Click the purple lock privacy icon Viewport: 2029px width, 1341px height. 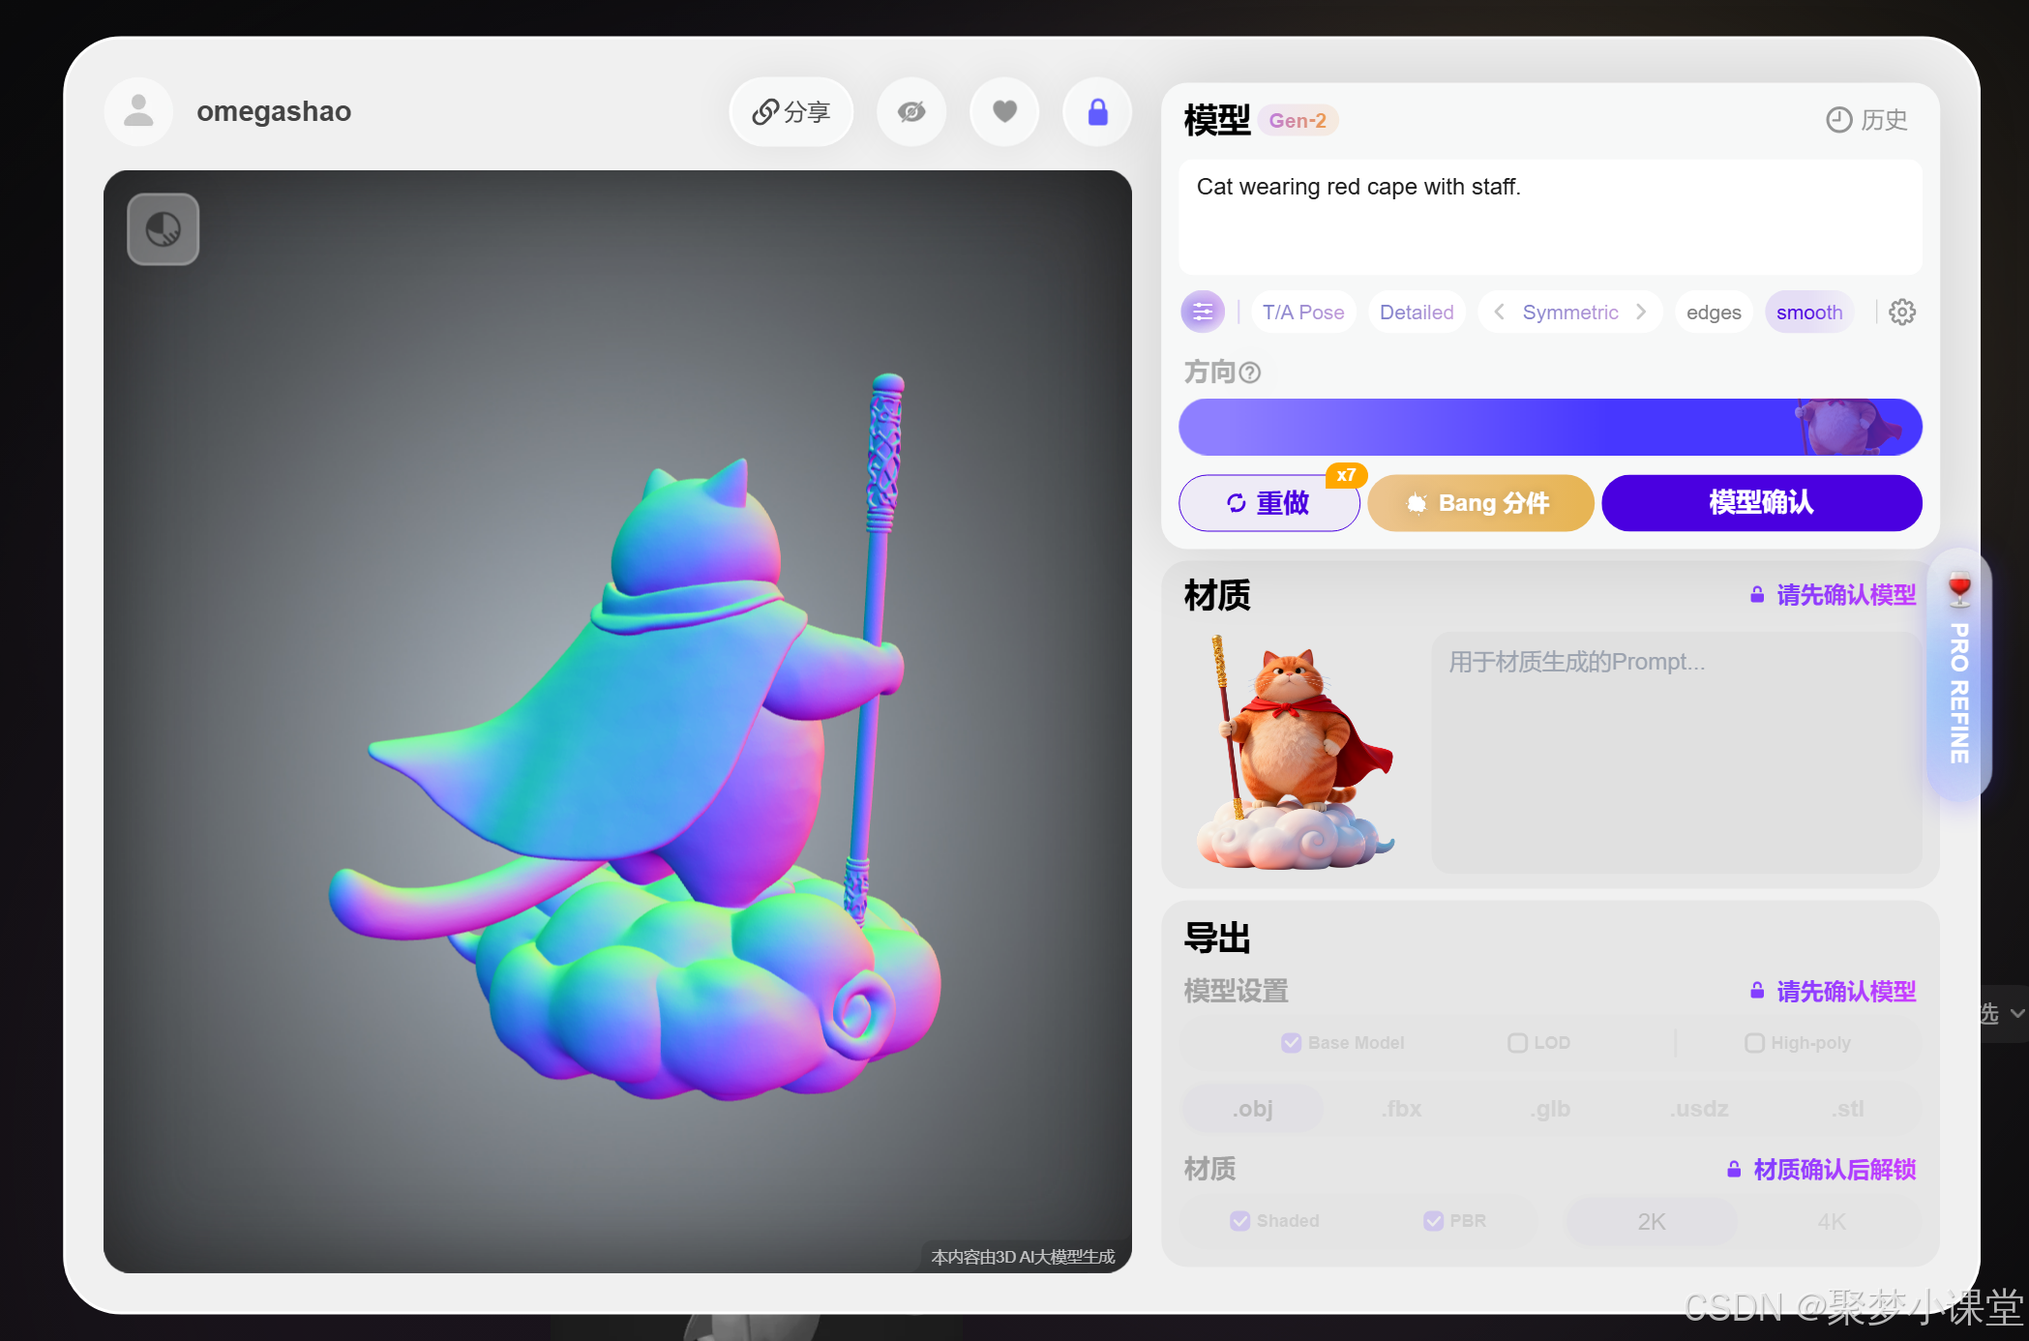click(1097, 112)
